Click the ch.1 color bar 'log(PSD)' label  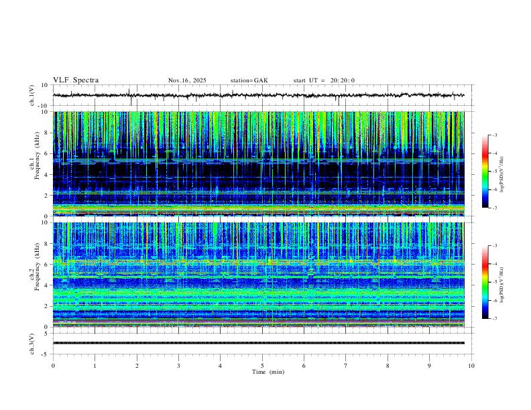[502, 175]
